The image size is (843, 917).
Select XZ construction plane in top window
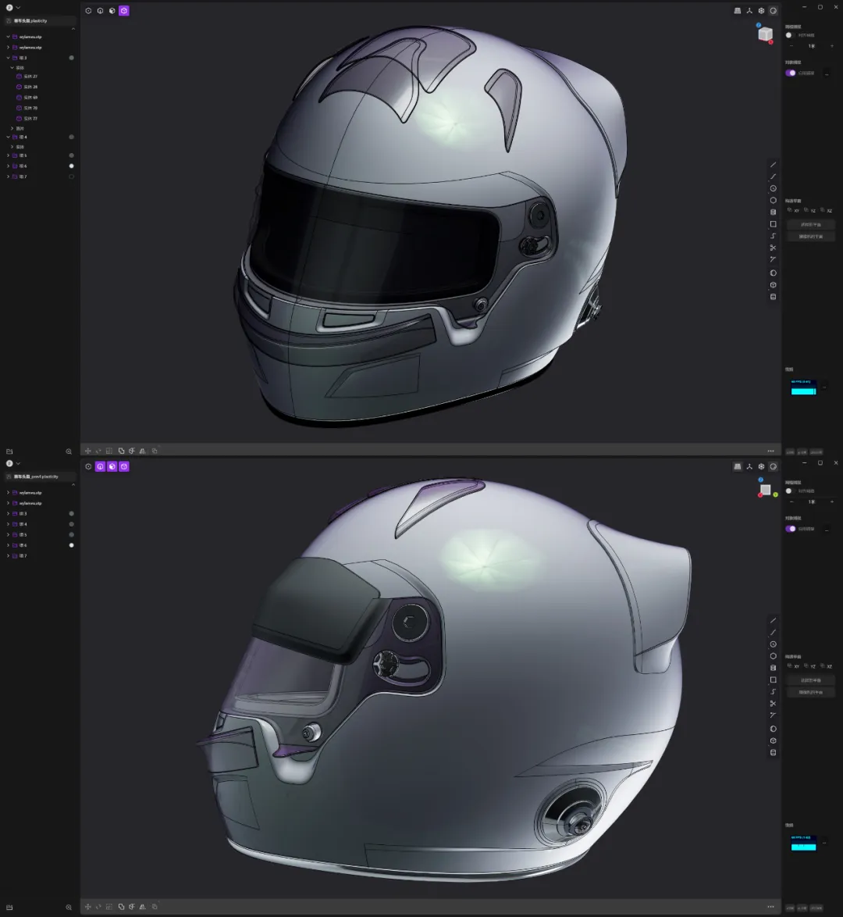827,211
